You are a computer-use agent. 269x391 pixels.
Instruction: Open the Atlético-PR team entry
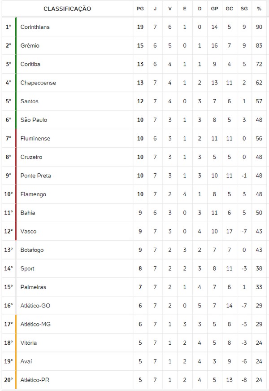click(x=35, y=380)
